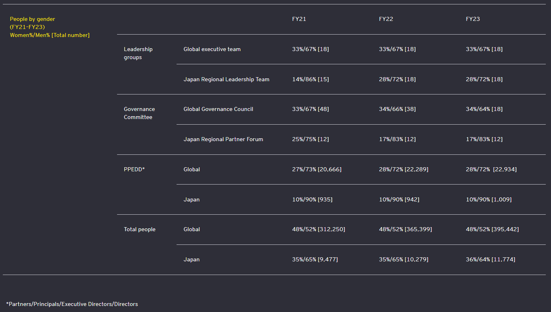
Task: Click the FY21 value 25%/75% [12]
Action: click(x=310, y=140)
